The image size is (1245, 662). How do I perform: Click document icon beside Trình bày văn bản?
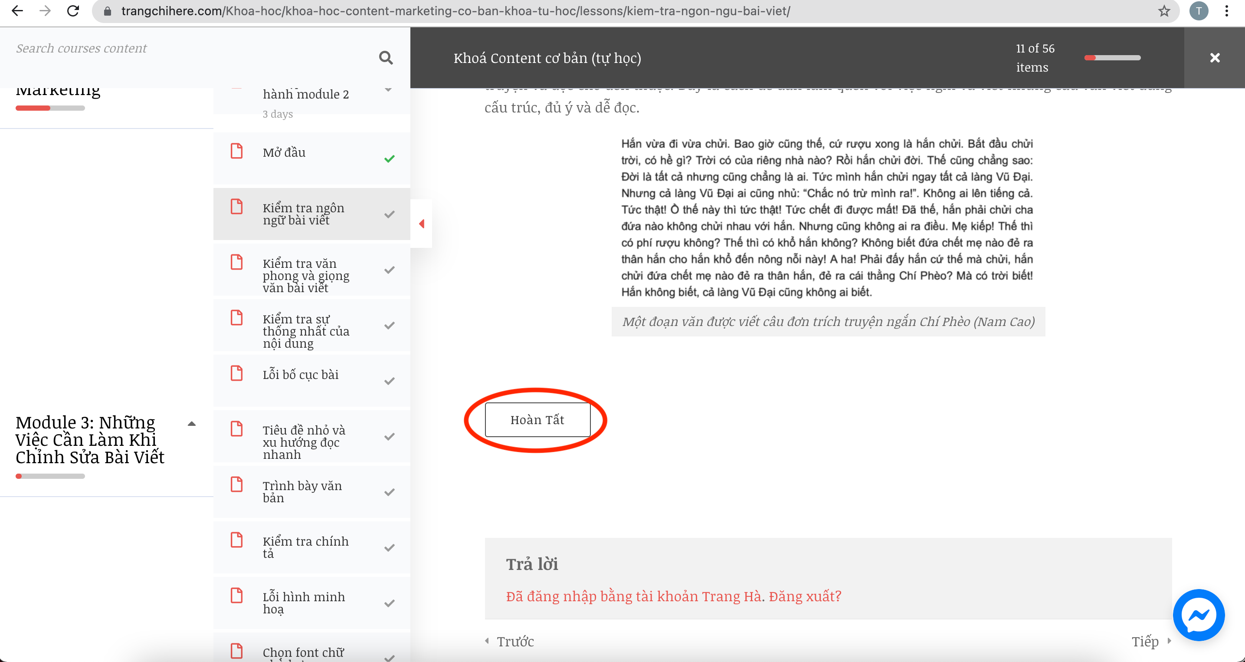click(x=236, y=484)
